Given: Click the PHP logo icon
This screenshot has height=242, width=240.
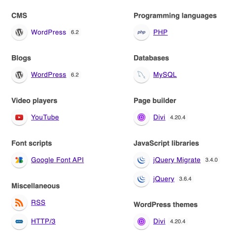Looking at the screenshot, I should (x=141, y=32).
